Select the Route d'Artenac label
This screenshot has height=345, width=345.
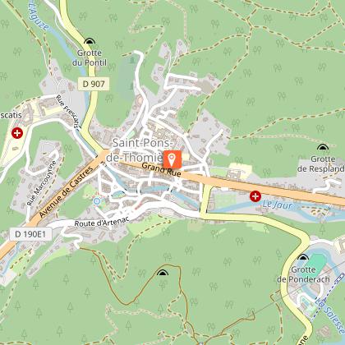click(102, 222)
